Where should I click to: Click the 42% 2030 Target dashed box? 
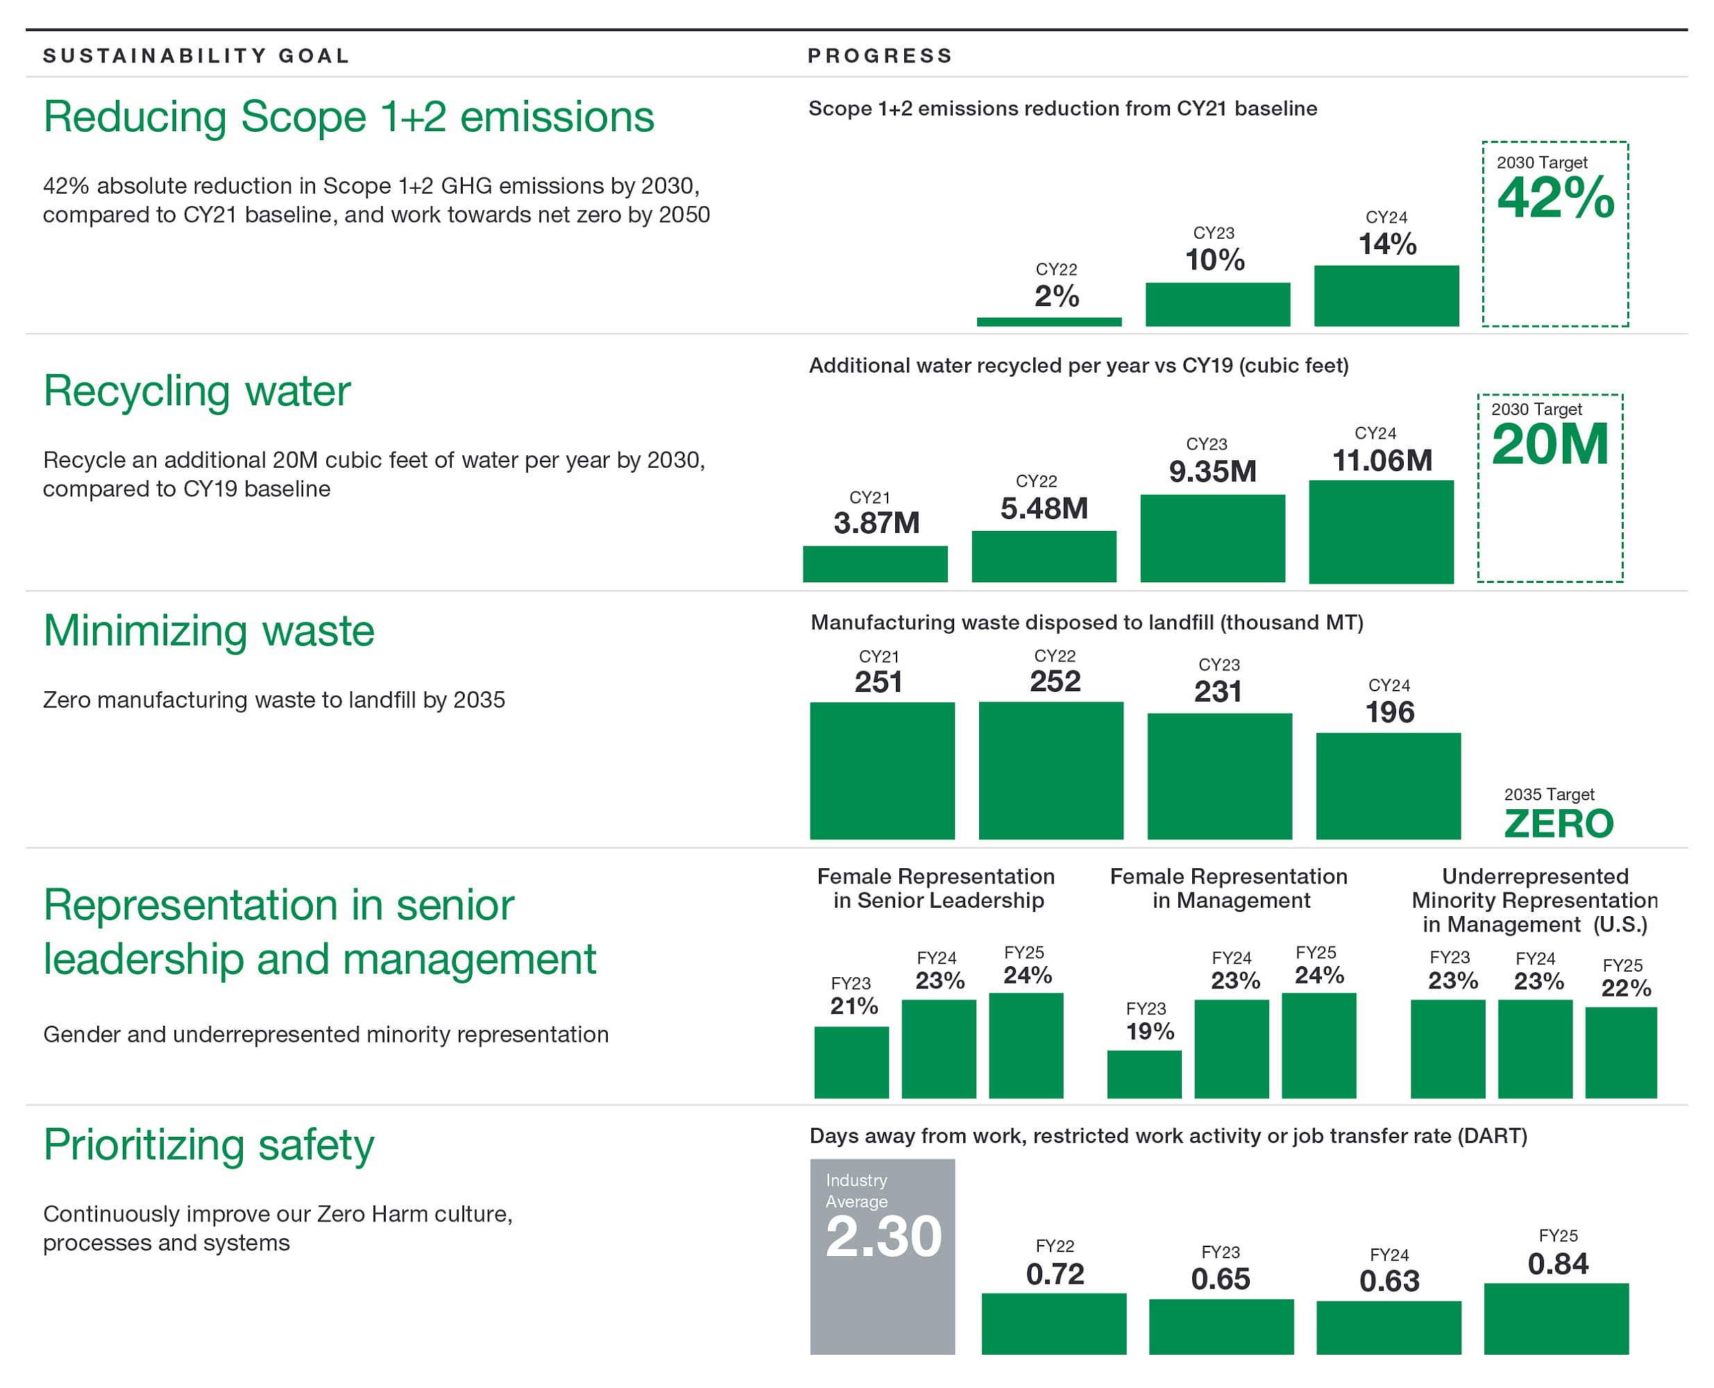point(1554,235)
